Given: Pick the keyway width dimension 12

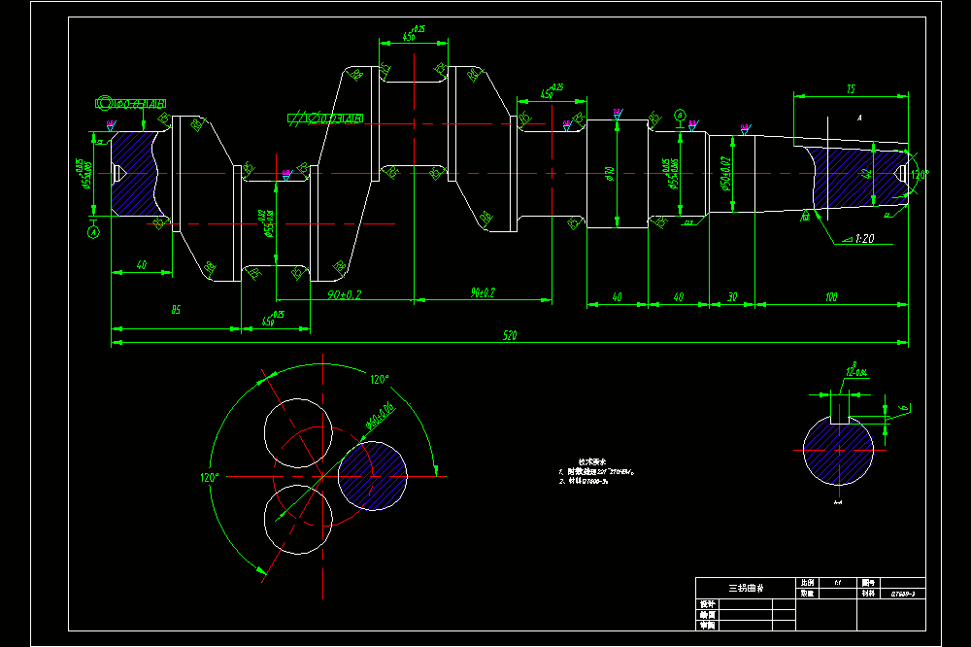Looking at the screenshot, I should coord(855,370).
